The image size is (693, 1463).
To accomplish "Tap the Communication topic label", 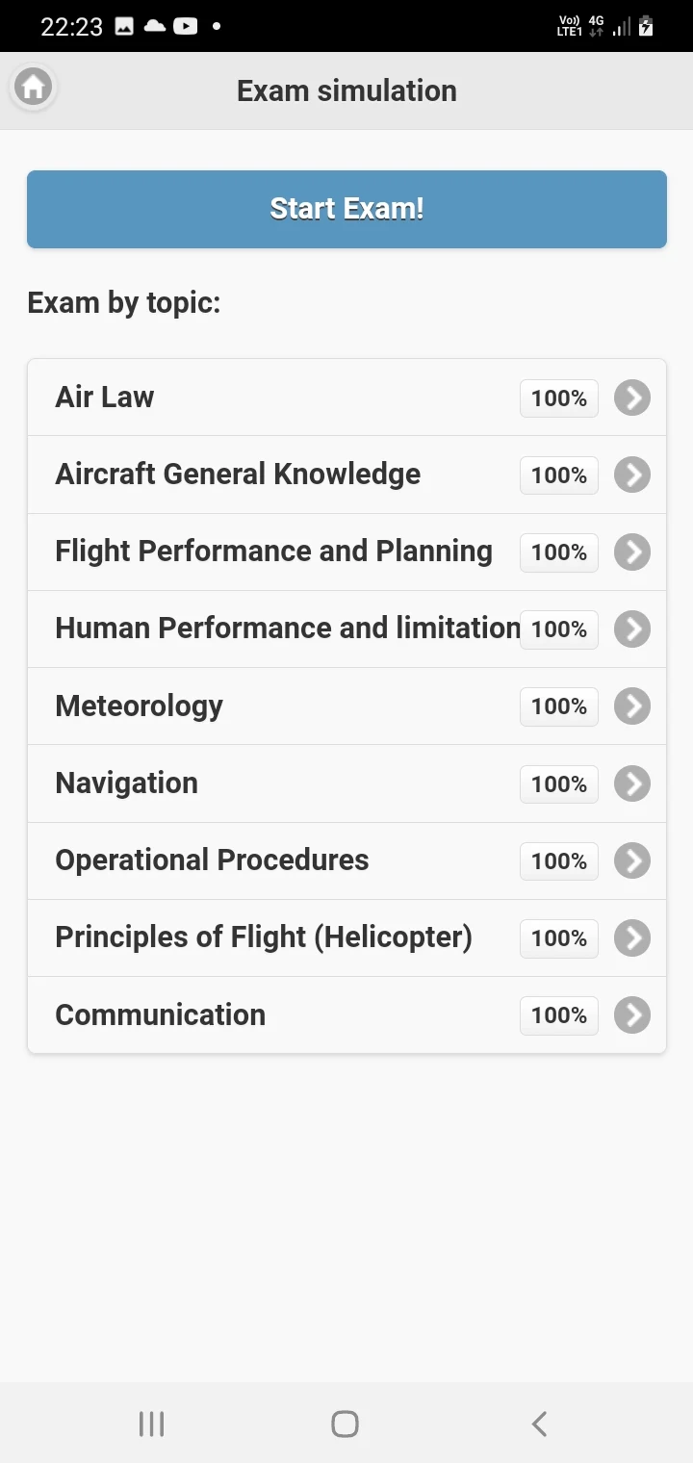I will coord(161,1014).
